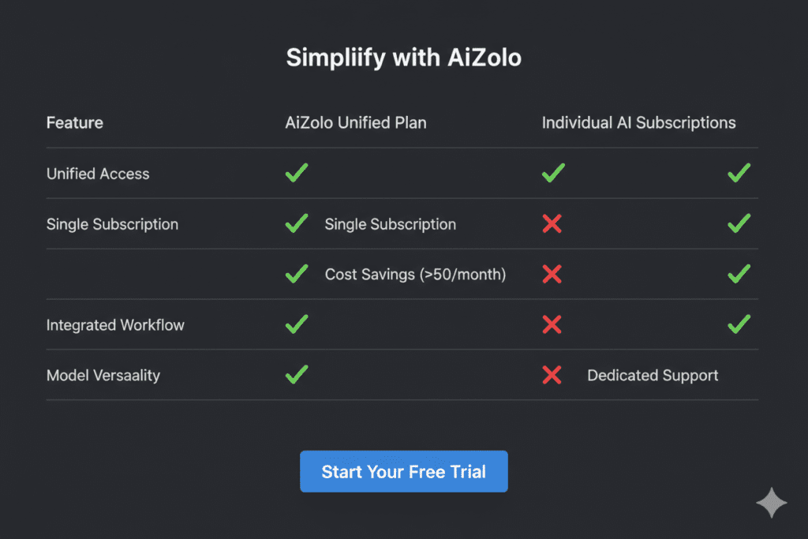Select the red X in the Single Subscription row
This screenshot has height=539, width=808.
coord(552,223)
